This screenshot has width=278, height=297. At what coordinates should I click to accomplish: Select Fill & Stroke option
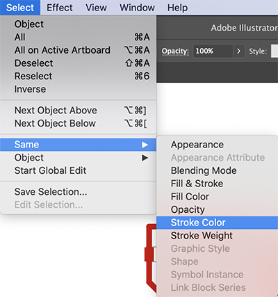click(217, 184)
